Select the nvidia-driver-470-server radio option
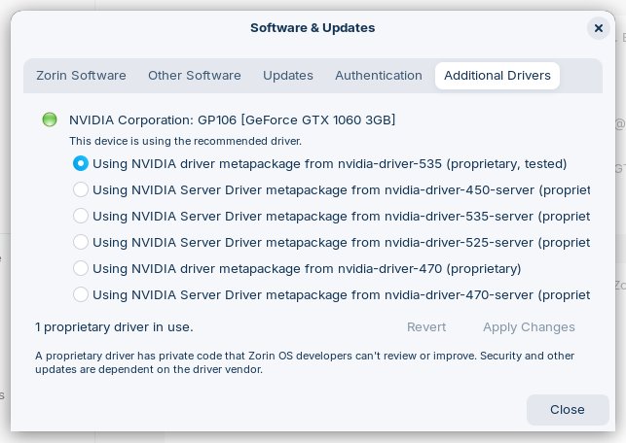The height and width of the screenshot is (443, 626). coord(81,294)
